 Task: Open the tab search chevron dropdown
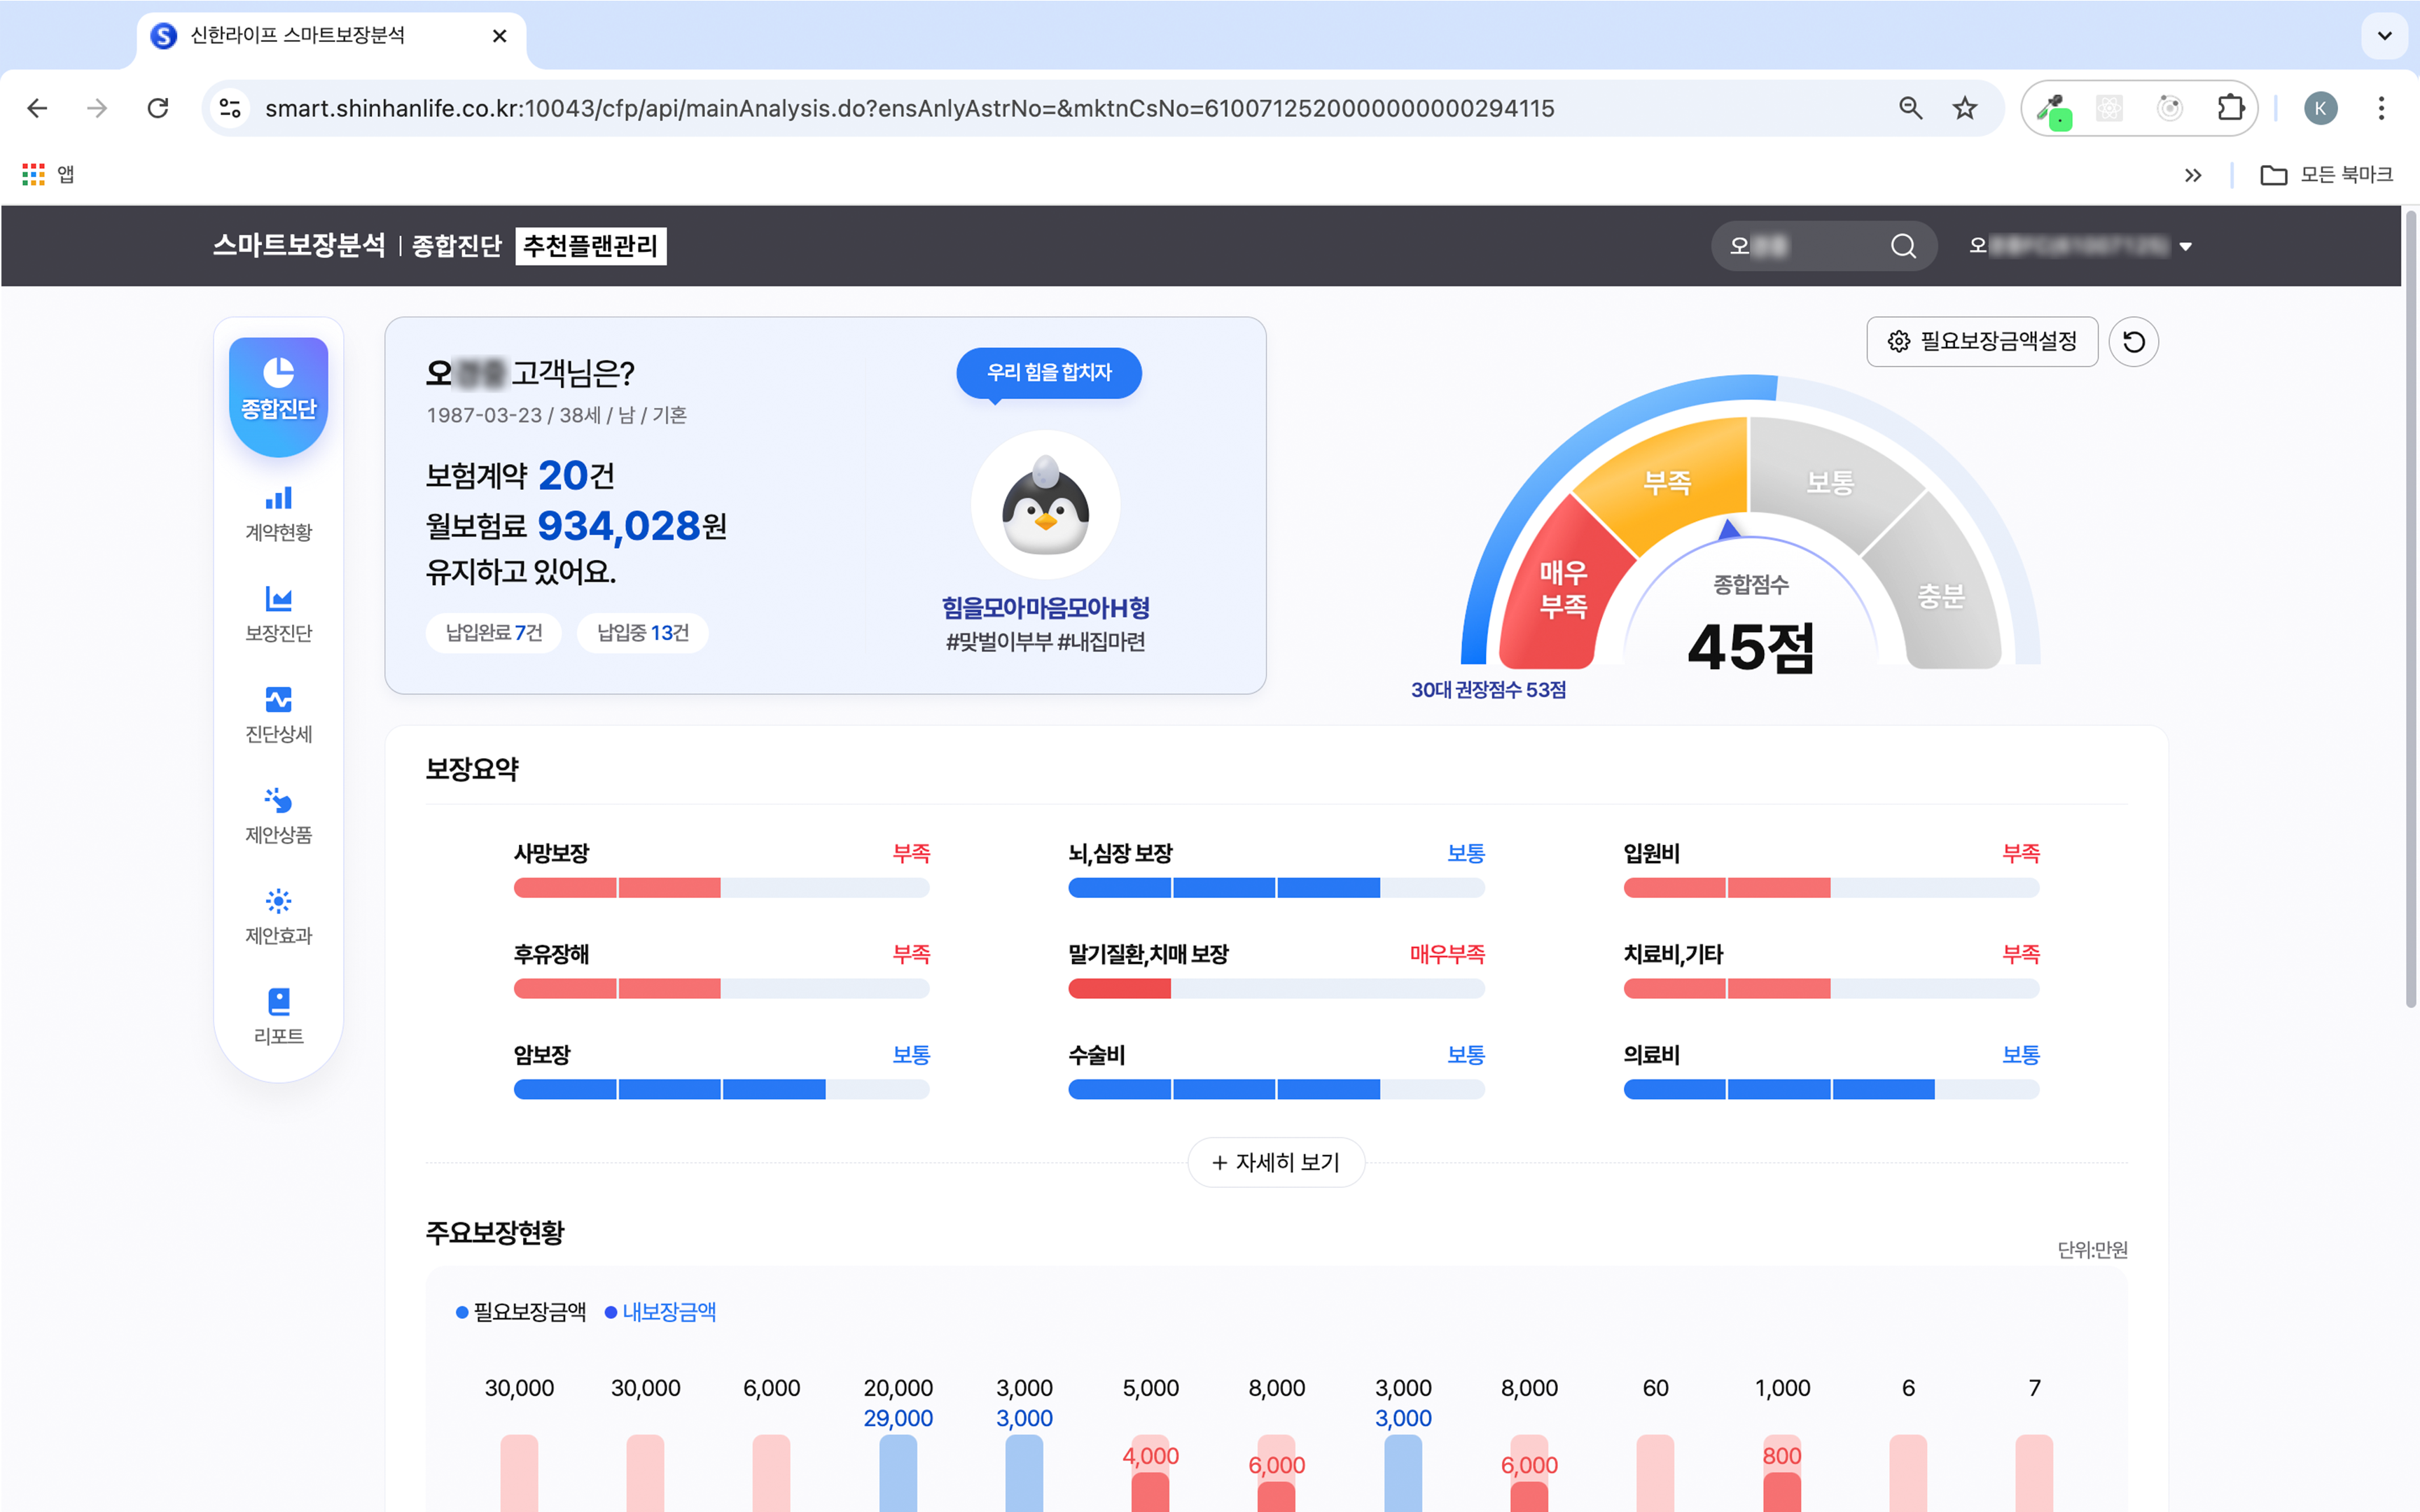2384,36
